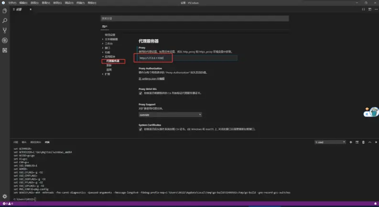Image resolution: width=379 pixels, height=207 pixels.
Task: Switch to the 问题 panel tab
Action: pos(16,142)
